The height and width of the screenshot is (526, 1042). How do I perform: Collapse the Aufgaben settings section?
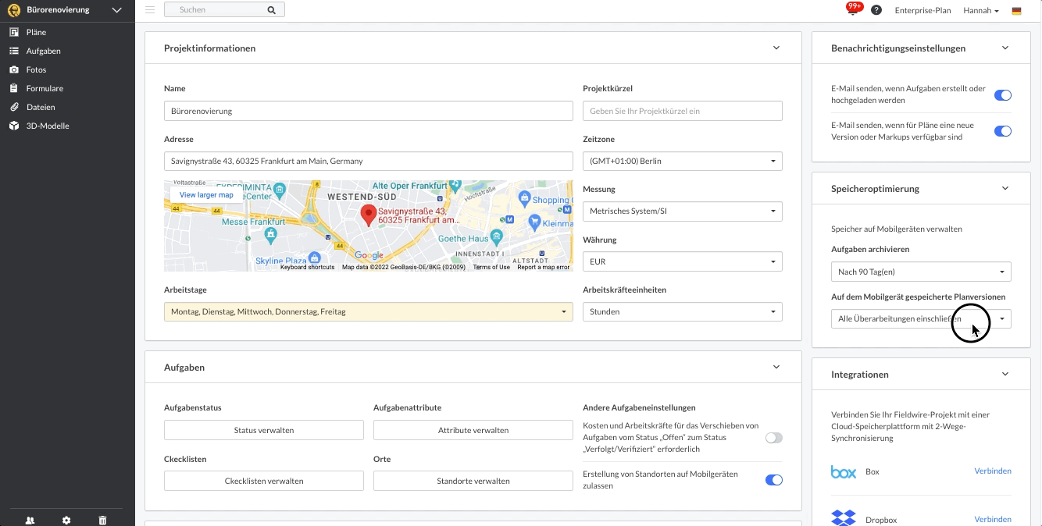tap(776, 367)
